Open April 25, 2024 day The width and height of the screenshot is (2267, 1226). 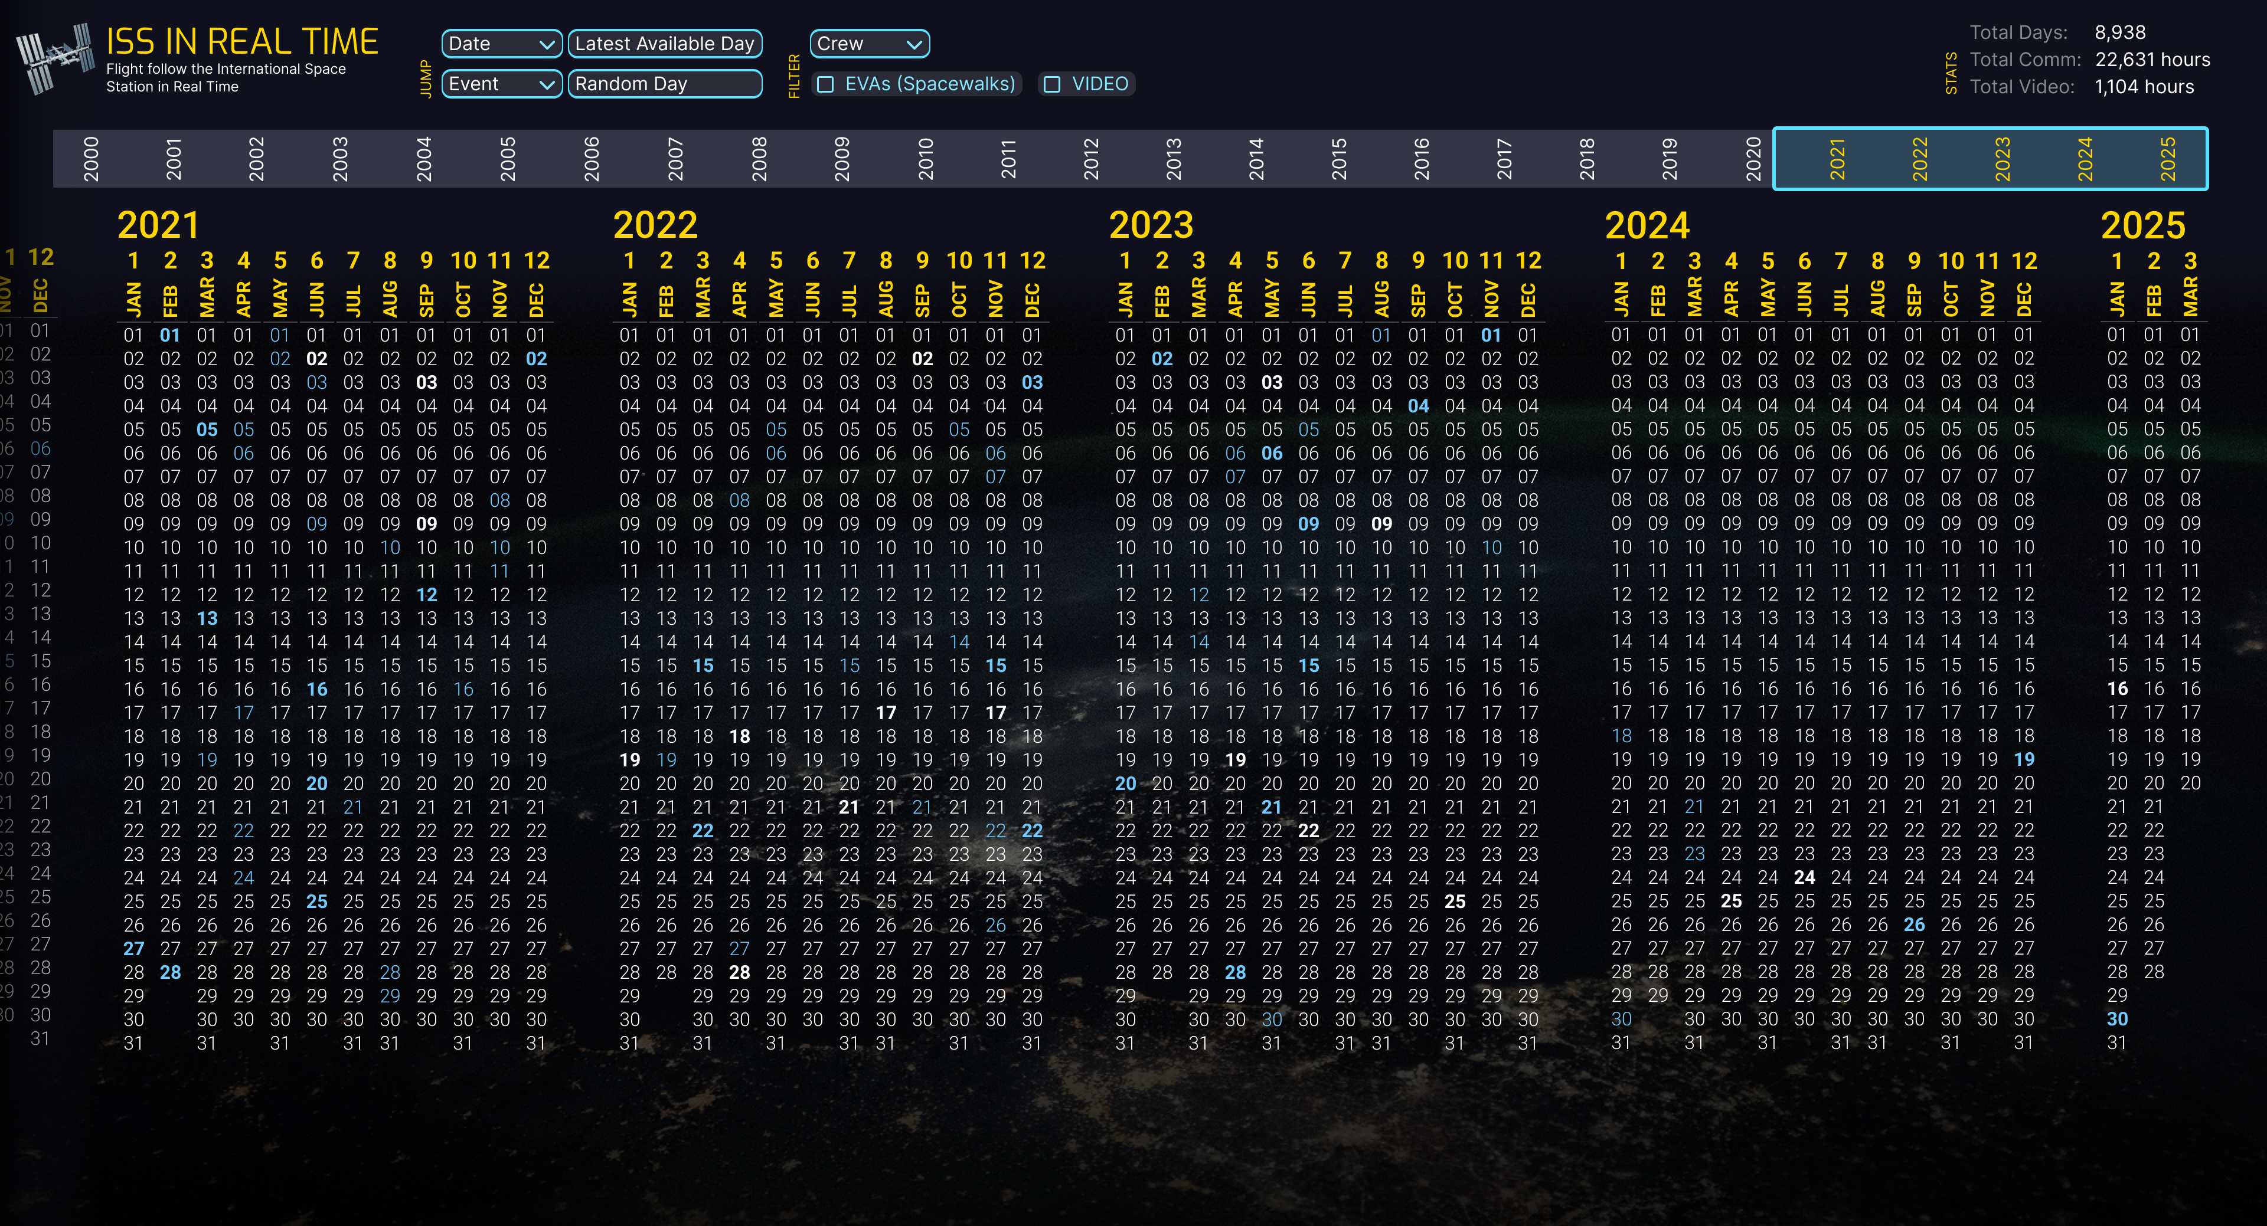click(x=1732, y=902)
